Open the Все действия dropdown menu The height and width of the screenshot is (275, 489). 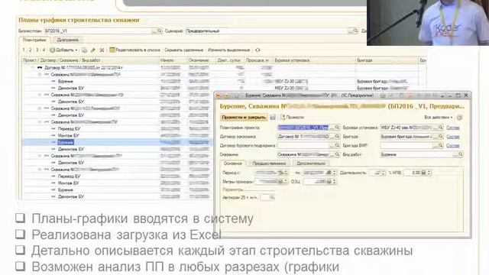(438, 117)
